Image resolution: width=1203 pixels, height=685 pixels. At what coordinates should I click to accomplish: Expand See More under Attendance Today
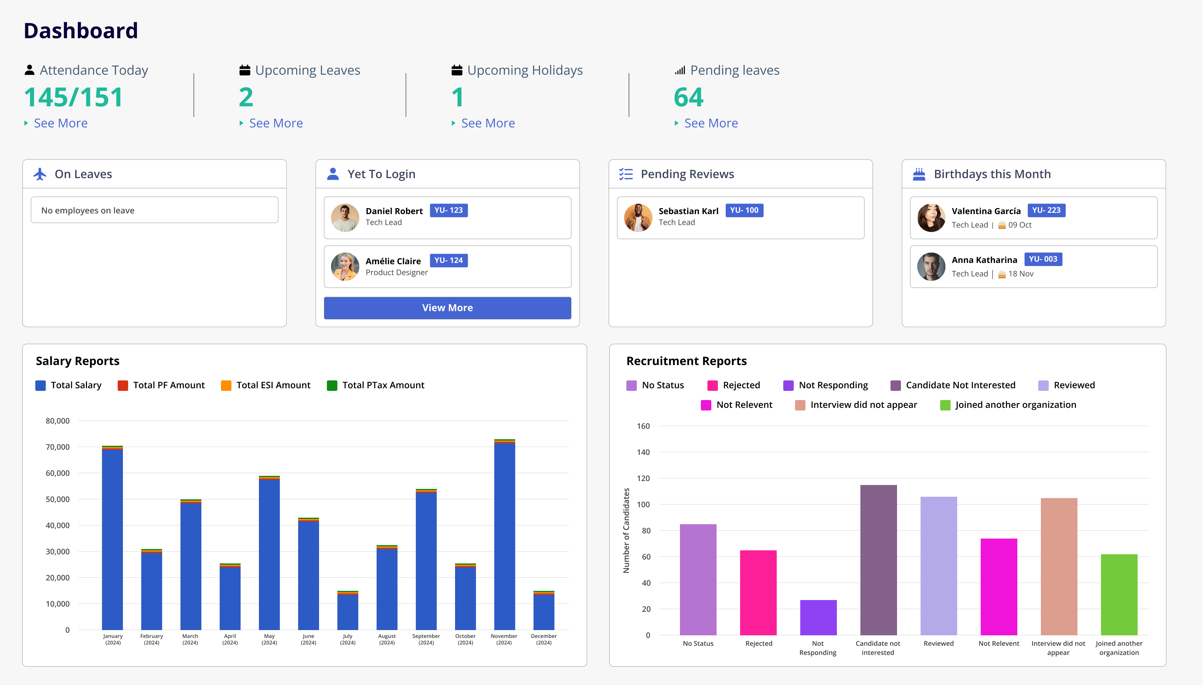tap(60, 123)
